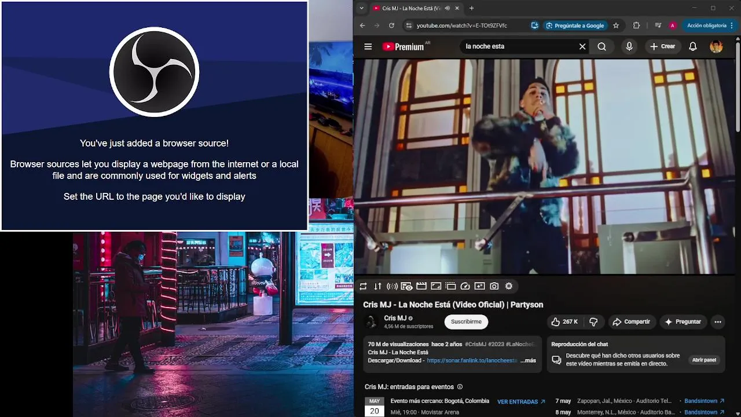Viewport: 741px width, 417px height.
Task: Click the video title text
Action: [453, 305]
